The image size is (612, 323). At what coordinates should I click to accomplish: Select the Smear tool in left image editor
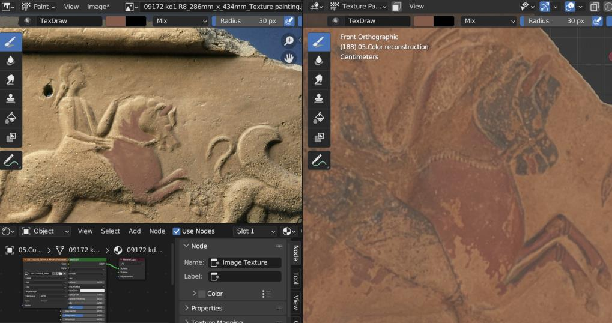[11, 80]
